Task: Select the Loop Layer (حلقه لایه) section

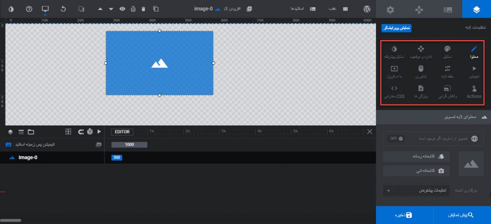Action: pyautogui.click(x=447, y=72)
